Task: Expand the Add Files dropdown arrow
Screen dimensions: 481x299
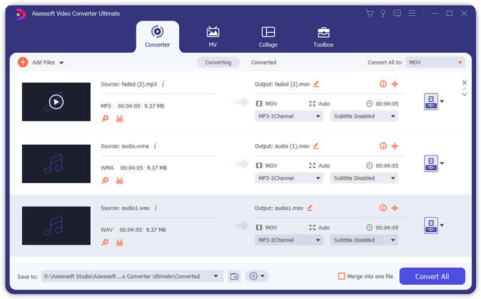Action: pos(61,63)
